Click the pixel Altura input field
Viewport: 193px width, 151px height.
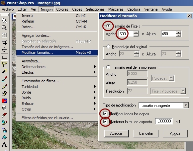click(168, 34)
